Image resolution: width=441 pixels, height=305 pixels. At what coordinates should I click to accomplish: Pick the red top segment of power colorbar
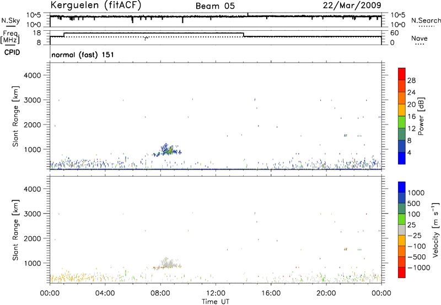(x=402, y=74)
